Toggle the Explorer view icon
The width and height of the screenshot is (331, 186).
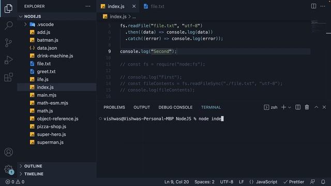[x=8, y=8]
